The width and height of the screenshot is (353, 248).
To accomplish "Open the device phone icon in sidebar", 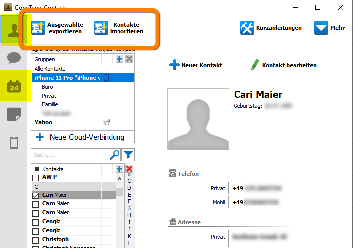I will point(14,143).
